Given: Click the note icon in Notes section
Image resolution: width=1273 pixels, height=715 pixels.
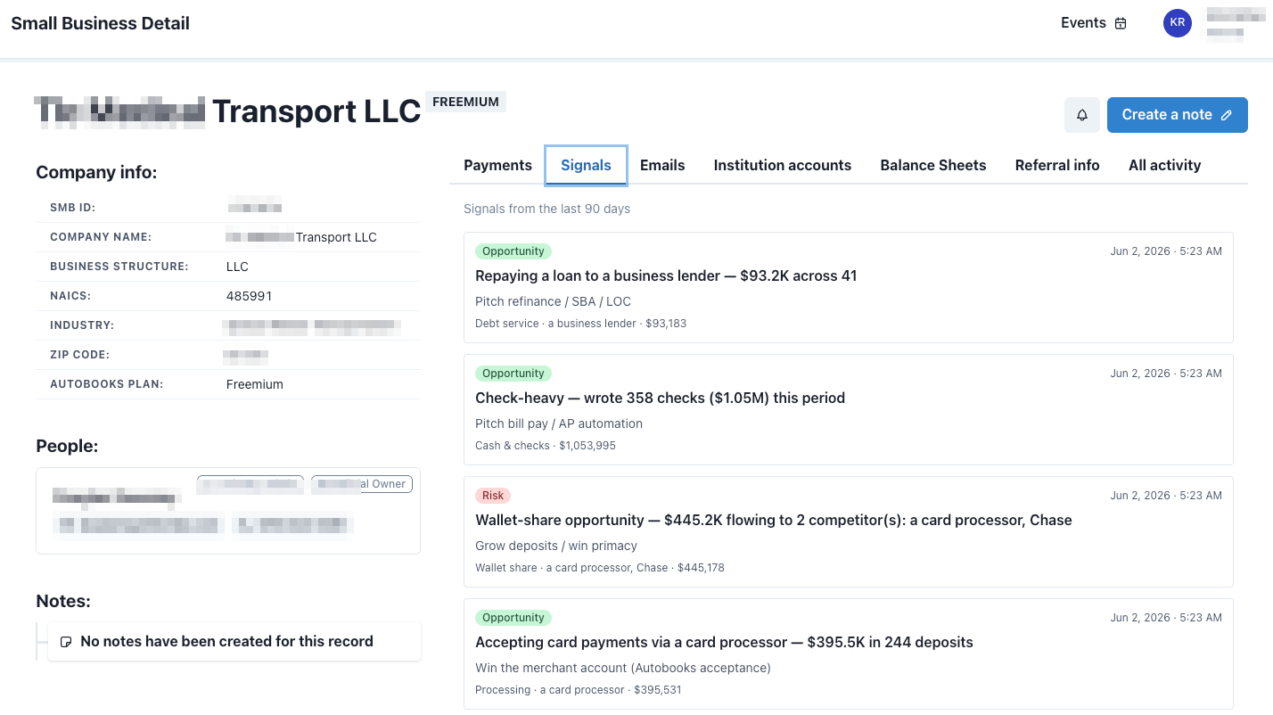Looking at the screenshot, I should click(x=65, y=642).
